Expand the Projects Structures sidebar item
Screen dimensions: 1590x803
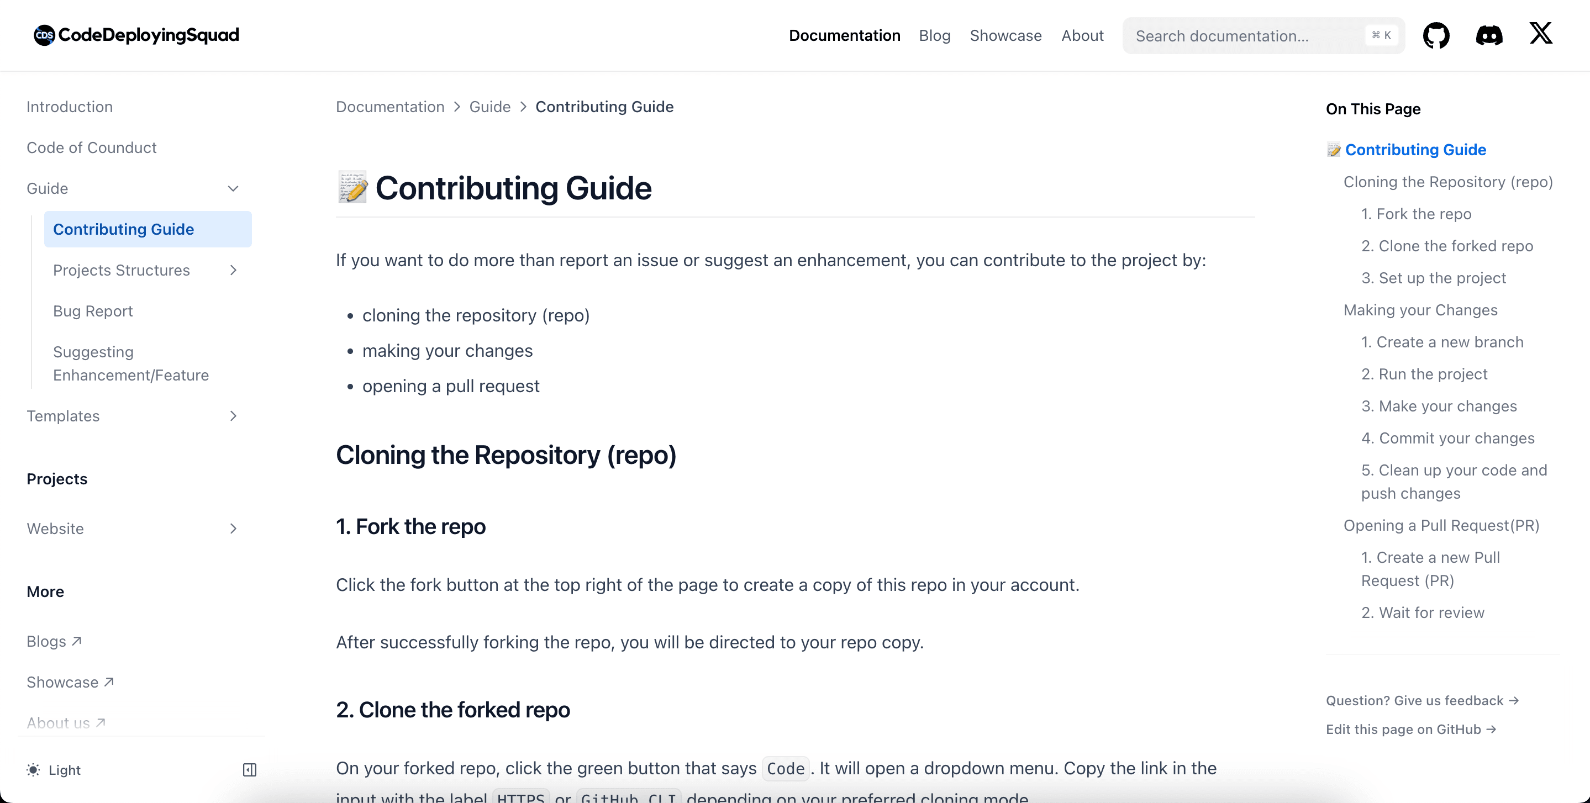coord(235,270)
